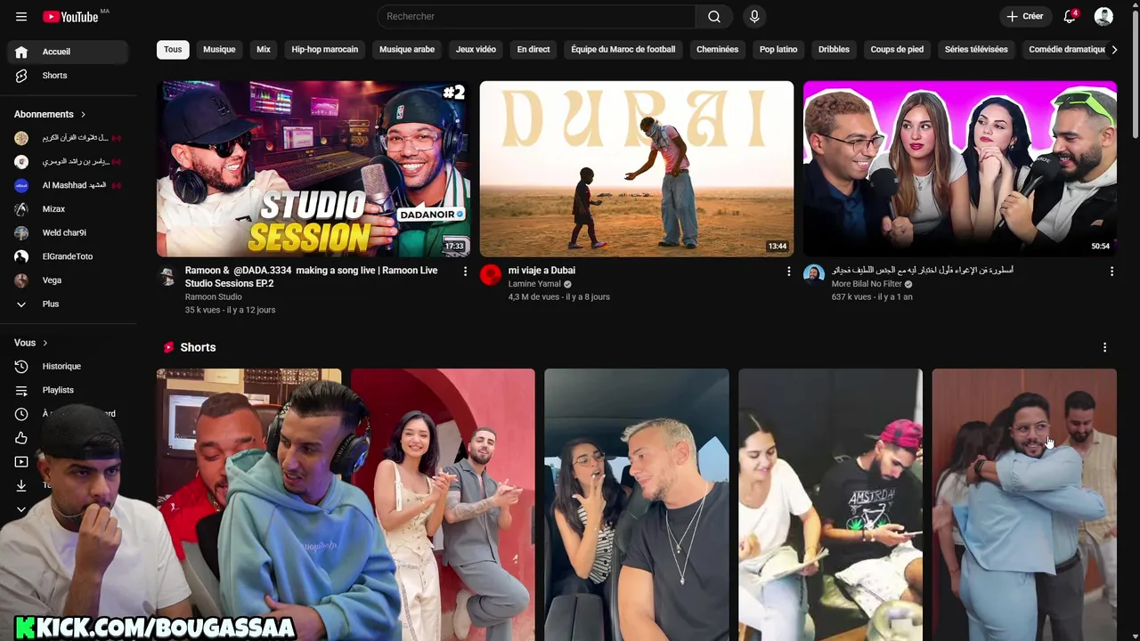This screenshot has width=1140, height=641.
Task: Select the Séries télévisées filter chip
Action: coord(976,50)
